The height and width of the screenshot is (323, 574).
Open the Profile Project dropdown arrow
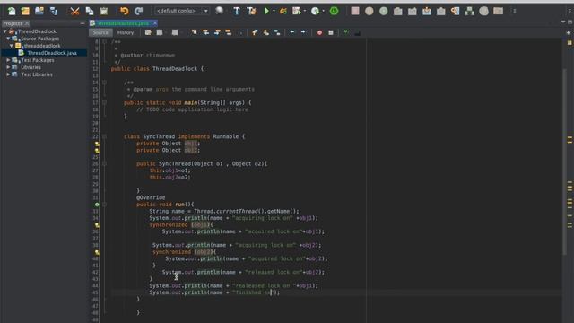tap(305, 11)
